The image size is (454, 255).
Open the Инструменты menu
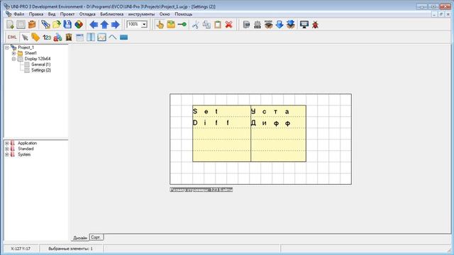(x=141, y=14)
